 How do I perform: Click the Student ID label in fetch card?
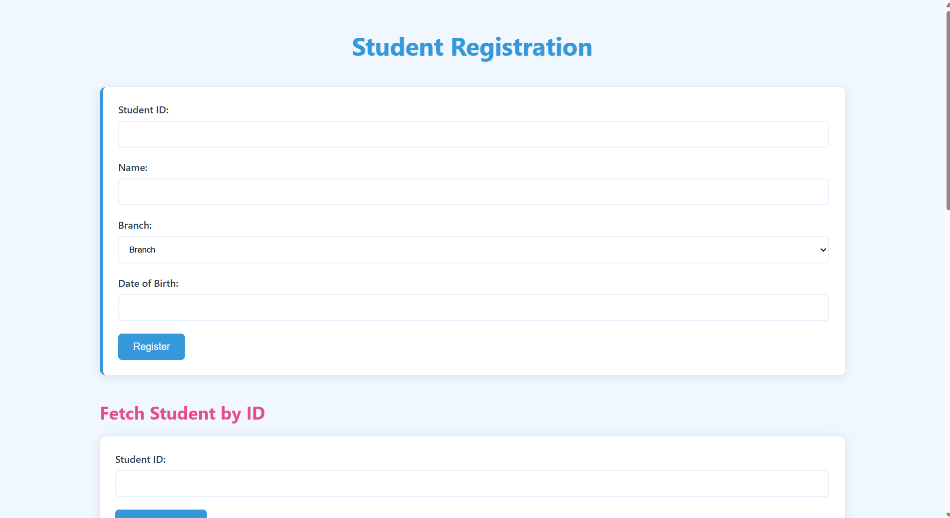tap(140, 459)
